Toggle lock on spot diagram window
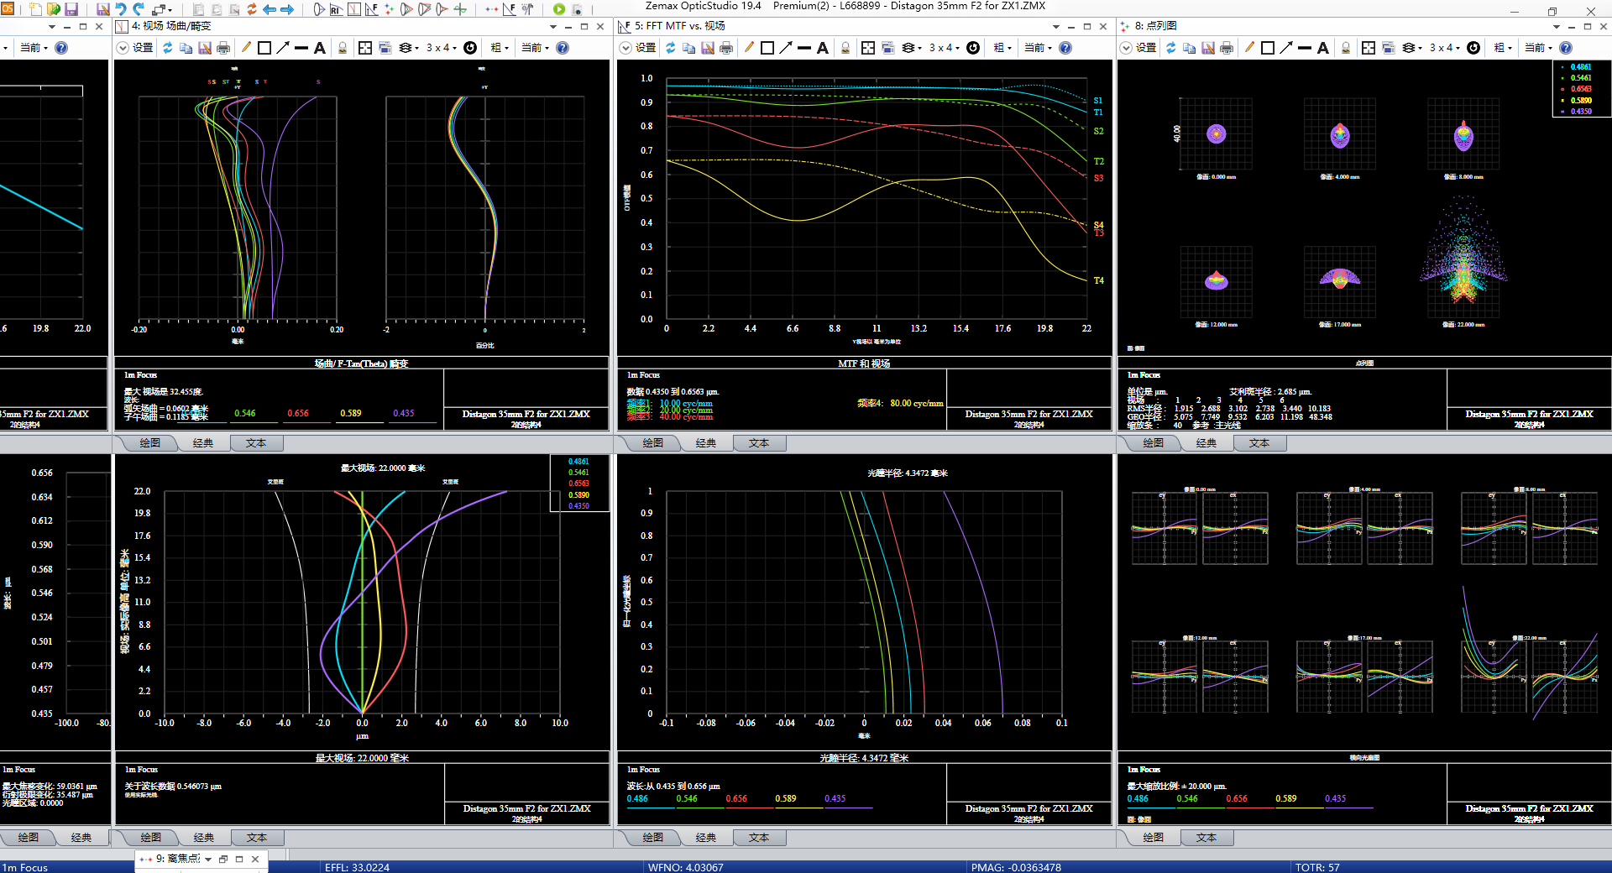1612x873 pixels. pos(1346,48)
